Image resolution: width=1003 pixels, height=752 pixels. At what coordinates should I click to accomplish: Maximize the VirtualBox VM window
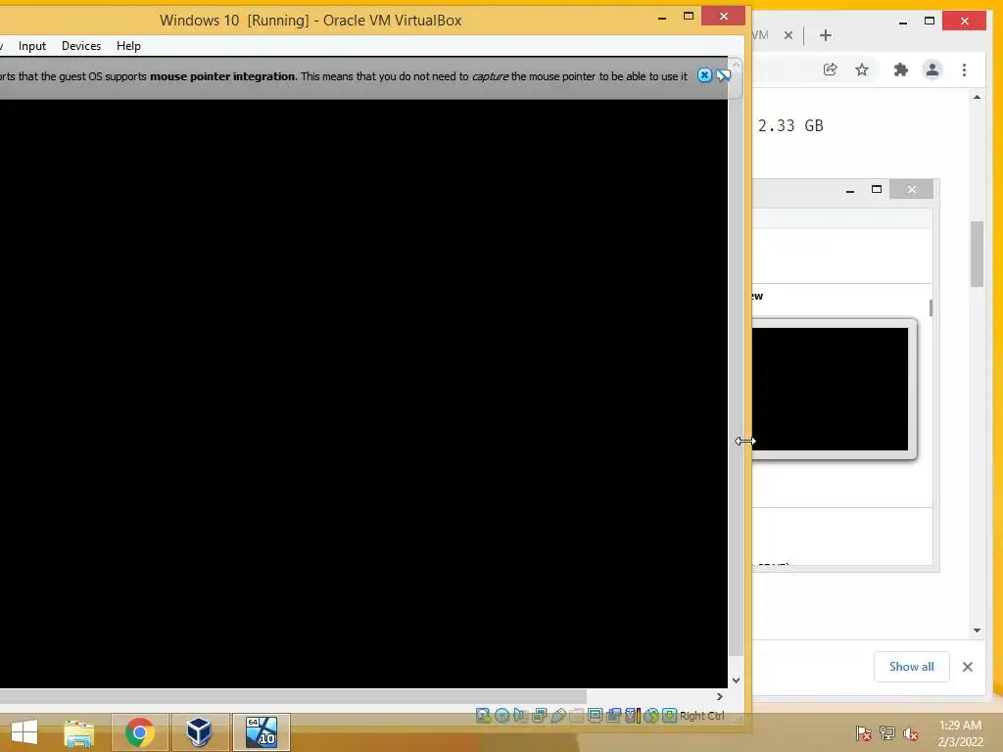tap(689, 17)
